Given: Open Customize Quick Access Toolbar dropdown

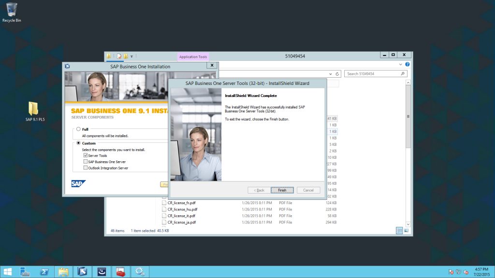Looking at the screenshot, I should click(x=131, y=56).
